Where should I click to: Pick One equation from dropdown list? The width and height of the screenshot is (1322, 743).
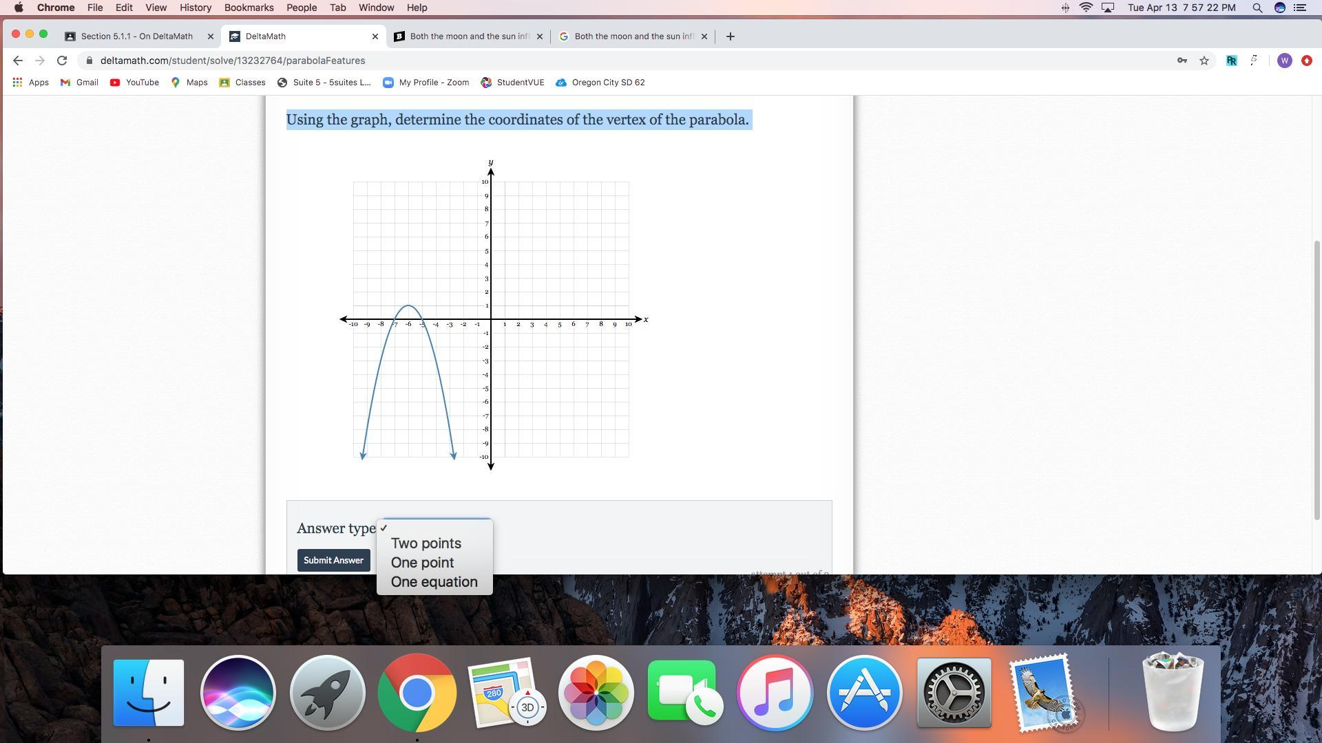[x=434, y=582]
